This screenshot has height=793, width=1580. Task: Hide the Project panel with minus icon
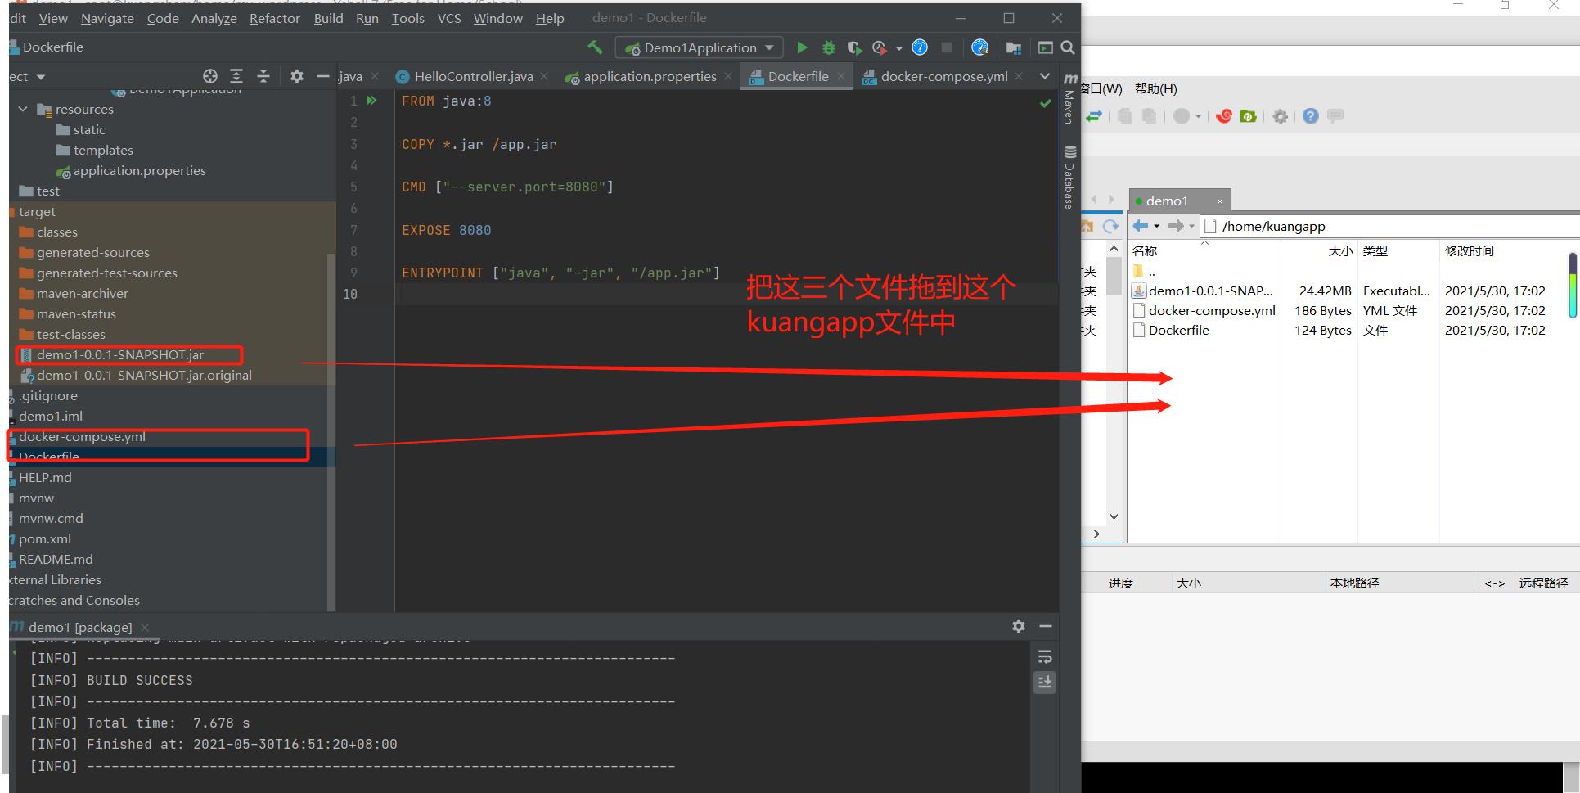(323, 76)
